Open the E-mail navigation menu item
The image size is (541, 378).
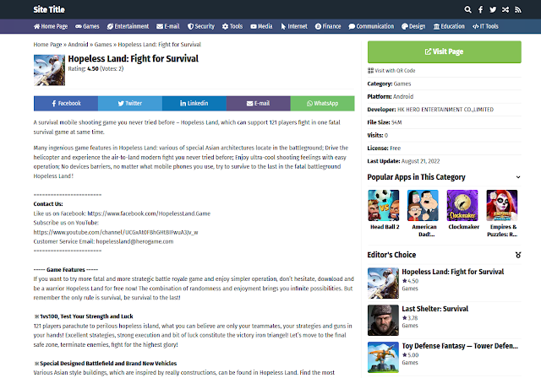tap(168, 26)
